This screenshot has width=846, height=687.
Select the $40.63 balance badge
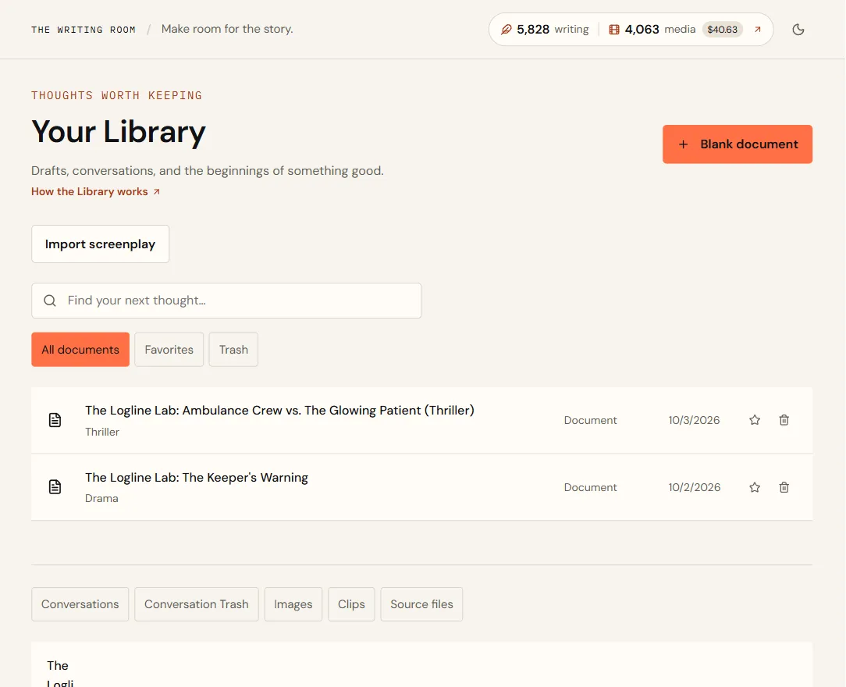click(723, 30)
